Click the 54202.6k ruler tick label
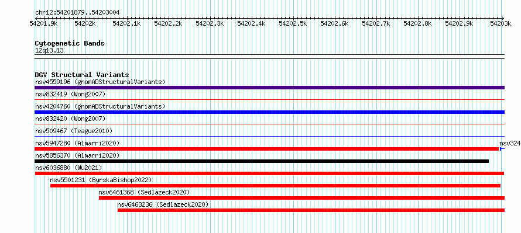Image resolution: width=521 pixels, height=233 pixels. [x=334, y=23]
